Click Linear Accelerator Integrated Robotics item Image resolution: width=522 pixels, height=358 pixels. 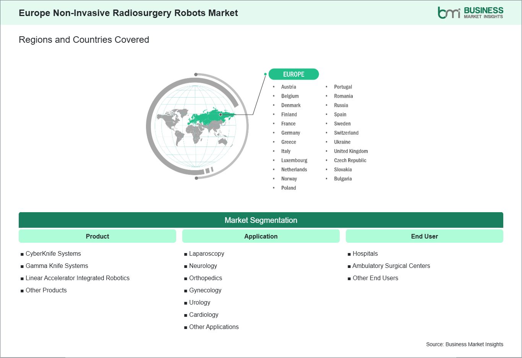[77, 278]
